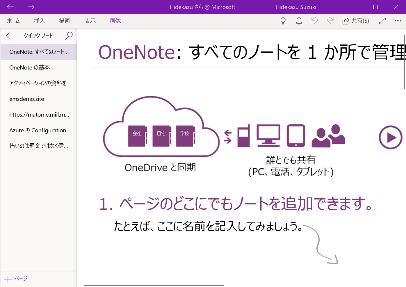Click the phone device icon
The width and height of the screenshot is (406, 287).
[x=244, y=136]
